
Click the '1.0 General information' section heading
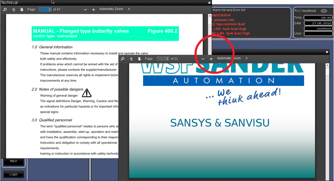tap(52, 47)
